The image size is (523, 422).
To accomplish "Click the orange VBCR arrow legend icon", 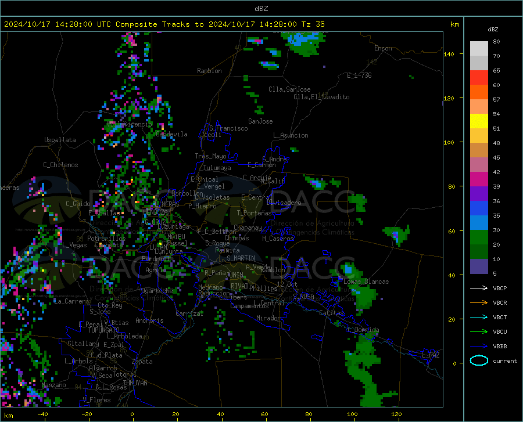I will tap(479, 303).
